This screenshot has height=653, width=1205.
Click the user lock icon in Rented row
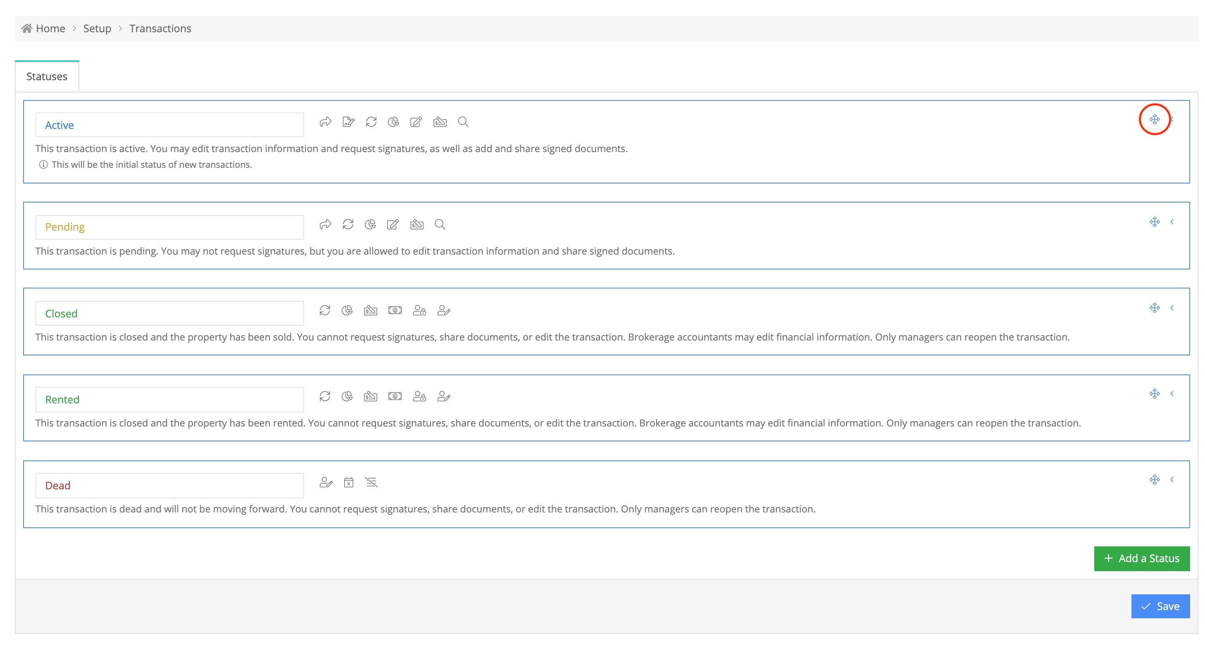(419, 397)
